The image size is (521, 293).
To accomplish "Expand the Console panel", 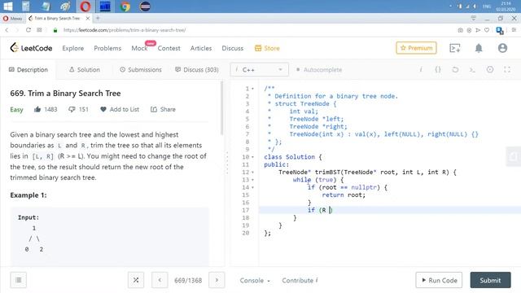I will click(x=255, y=280).
